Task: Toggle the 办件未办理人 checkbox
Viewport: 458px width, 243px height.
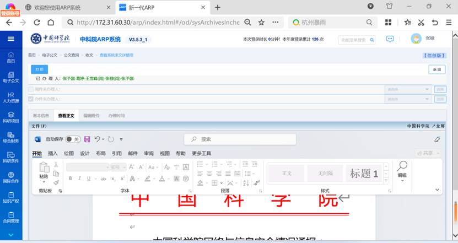Action: 31,98
